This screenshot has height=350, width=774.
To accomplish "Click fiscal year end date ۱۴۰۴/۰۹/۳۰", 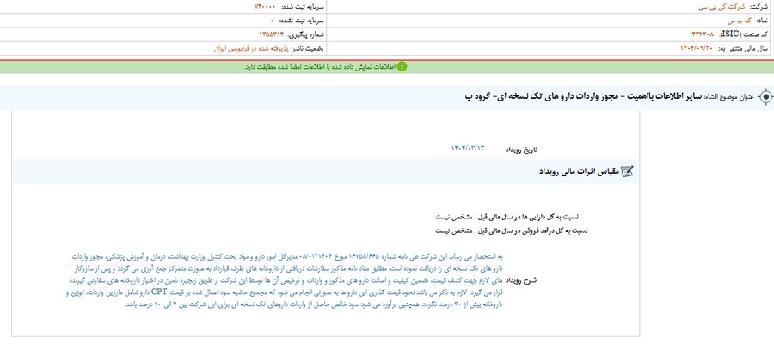I will (697, 48).
